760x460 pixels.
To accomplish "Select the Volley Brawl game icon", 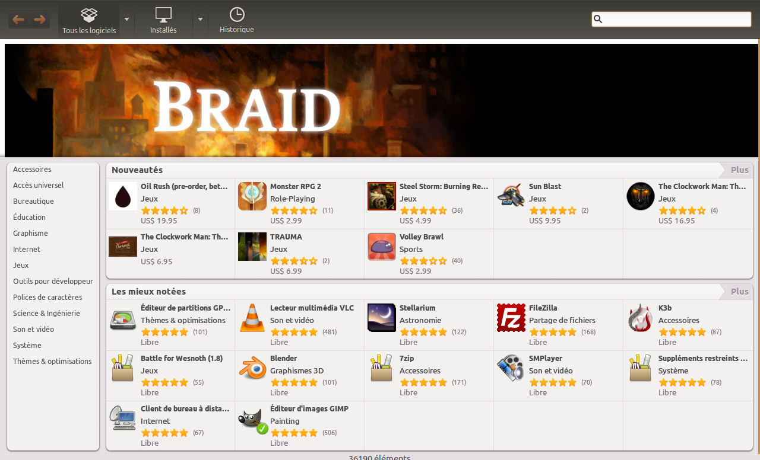I will (382, 247).
